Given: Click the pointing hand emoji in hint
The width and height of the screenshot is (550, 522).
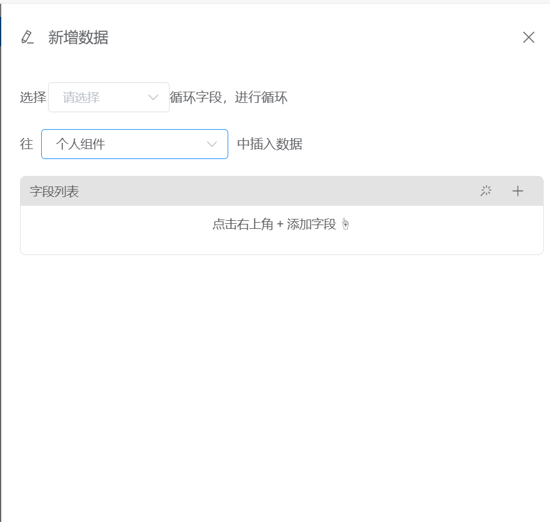Looking at the screenshot, I should tap(345, 225).
